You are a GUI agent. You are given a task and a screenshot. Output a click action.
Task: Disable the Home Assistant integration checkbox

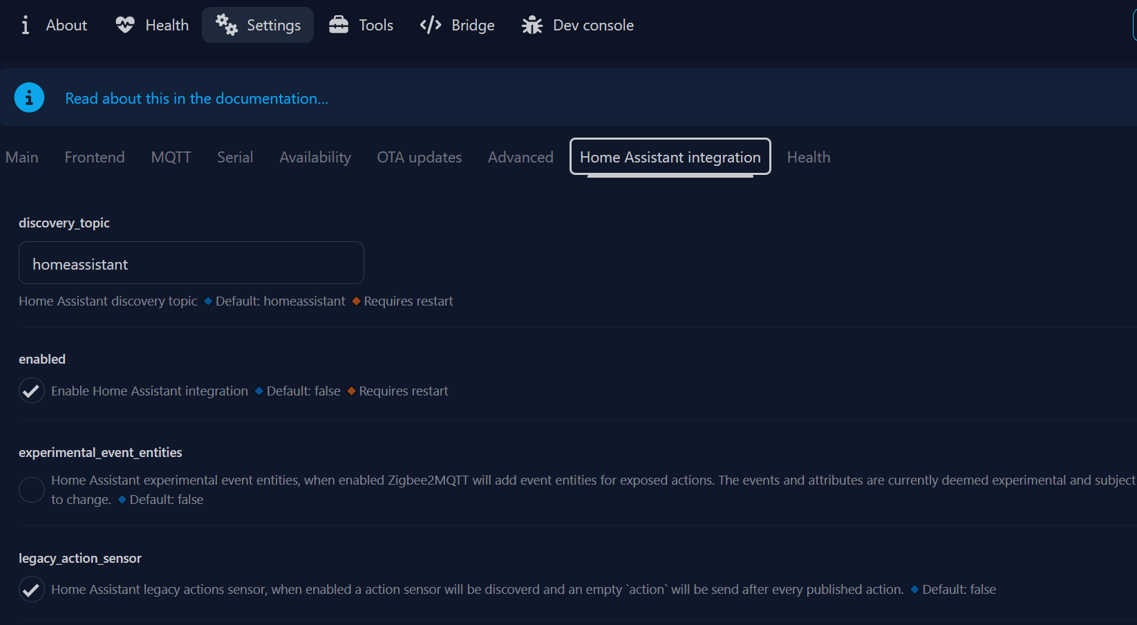pyautogui.click(x=31, y=391)
